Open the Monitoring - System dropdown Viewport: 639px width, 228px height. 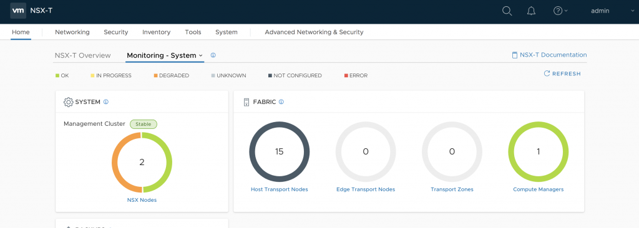click(165, 55)
